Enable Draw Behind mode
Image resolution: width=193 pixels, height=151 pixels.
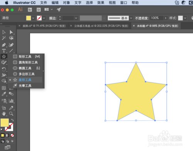[7, 141]
